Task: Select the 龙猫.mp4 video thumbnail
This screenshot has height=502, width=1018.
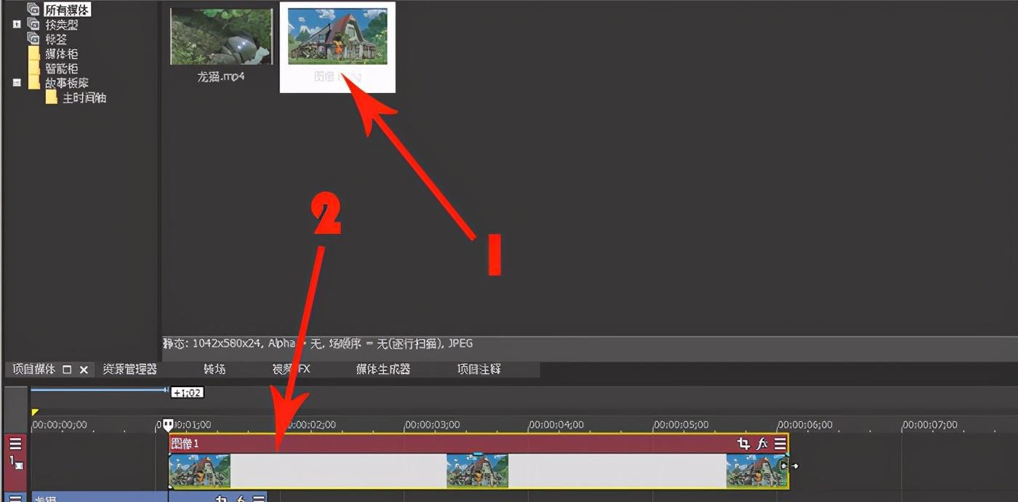Action: [221, 36]
